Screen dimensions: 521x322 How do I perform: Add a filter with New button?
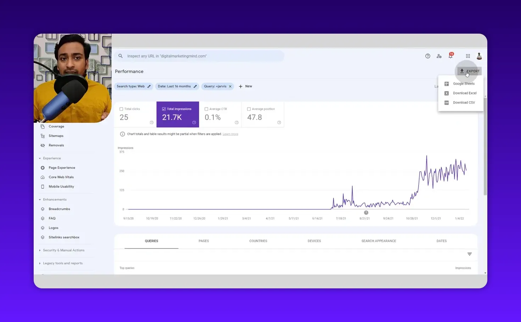pyautogui.click(x=245, y=86)
